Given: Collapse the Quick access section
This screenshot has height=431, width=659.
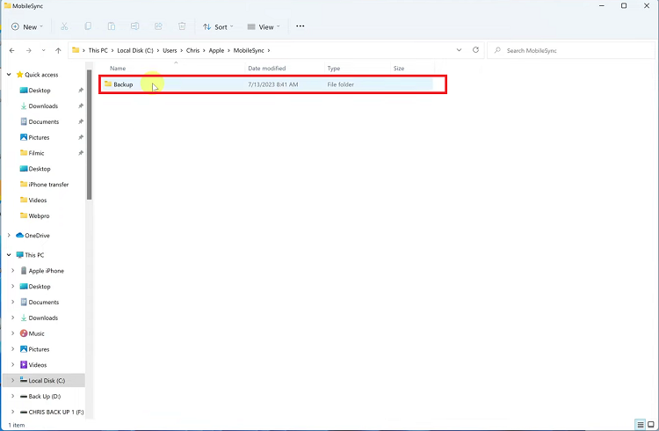Looking at the screenshot, I should [x=9, y=75].
